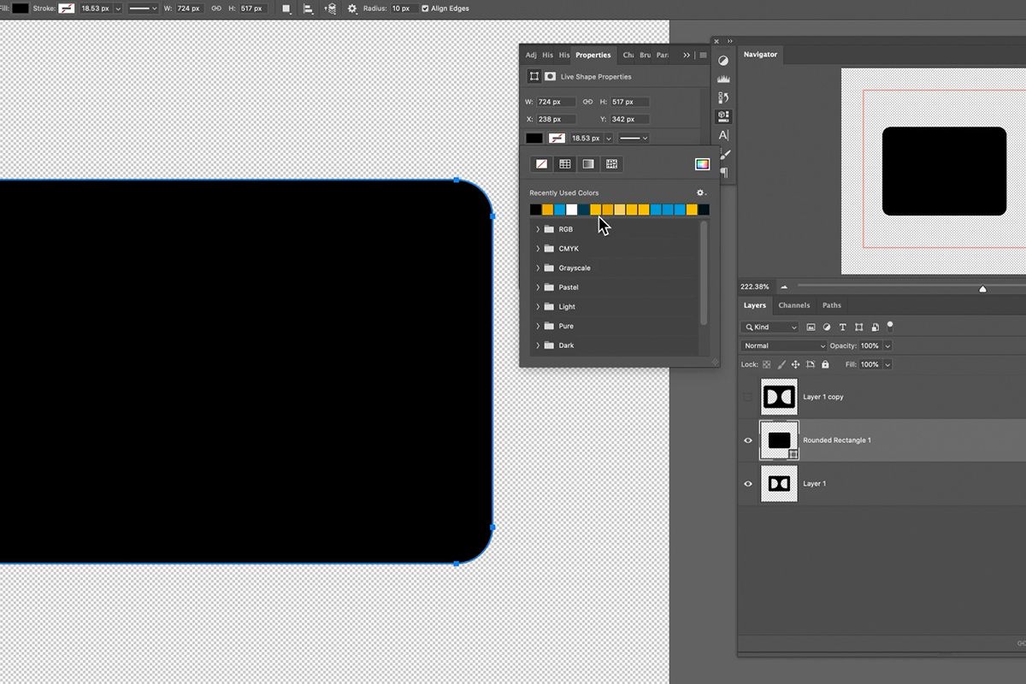Open the gear settings in the options bar
The height and width of the screenshot is (684, 1026).
[352, 9]
